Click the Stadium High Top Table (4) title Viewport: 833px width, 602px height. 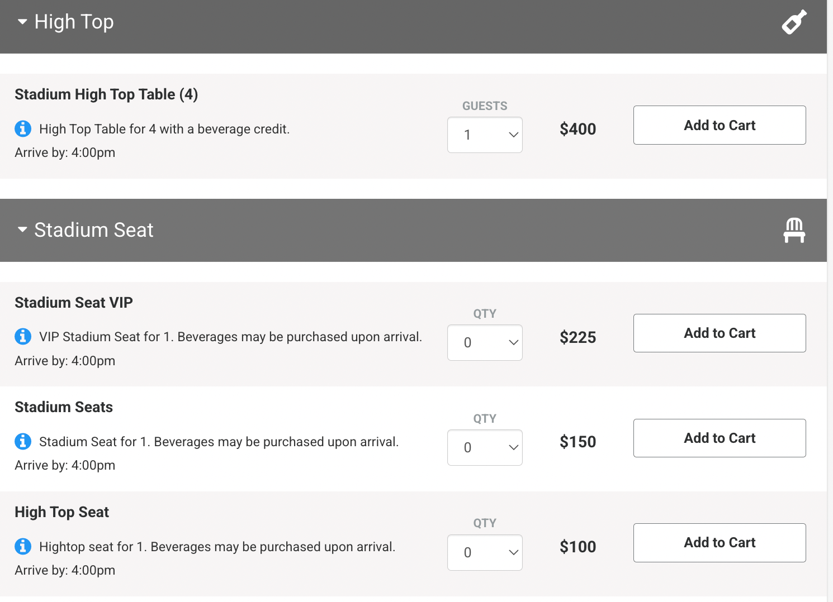[106, 94]
